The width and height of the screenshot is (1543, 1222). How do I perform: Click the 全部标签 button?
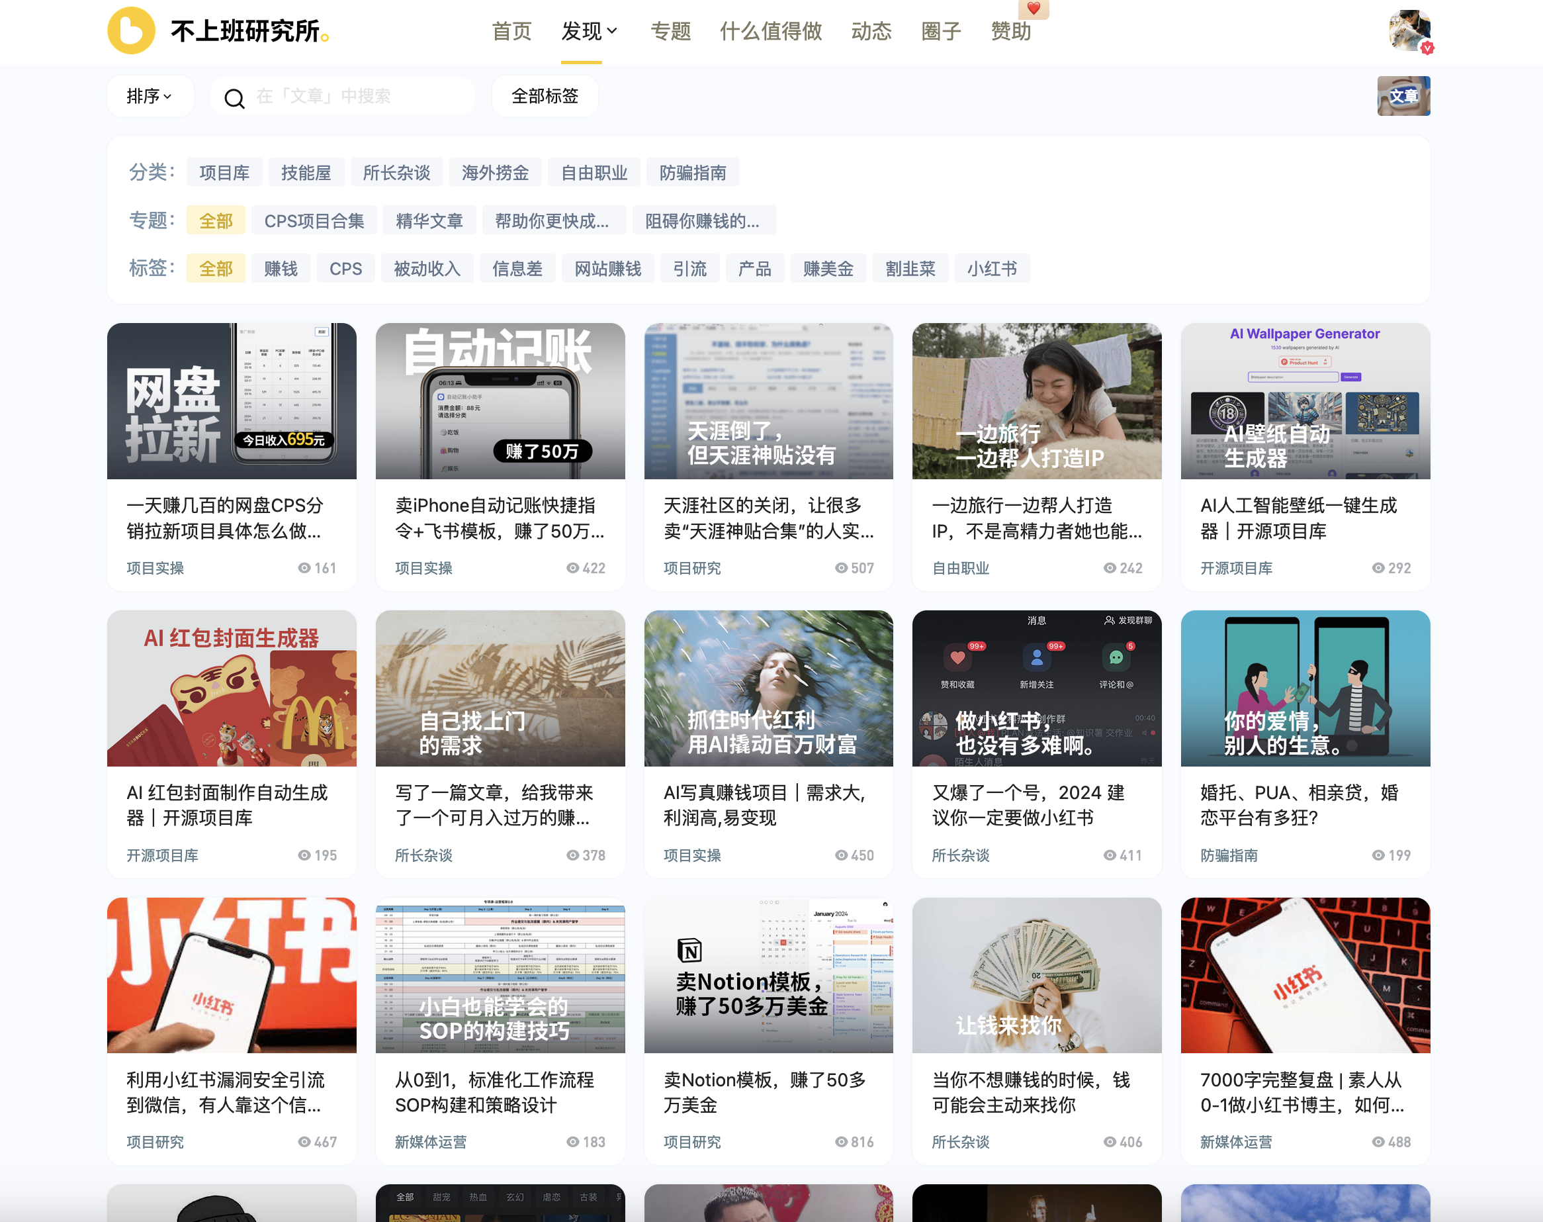coord(545,96)
